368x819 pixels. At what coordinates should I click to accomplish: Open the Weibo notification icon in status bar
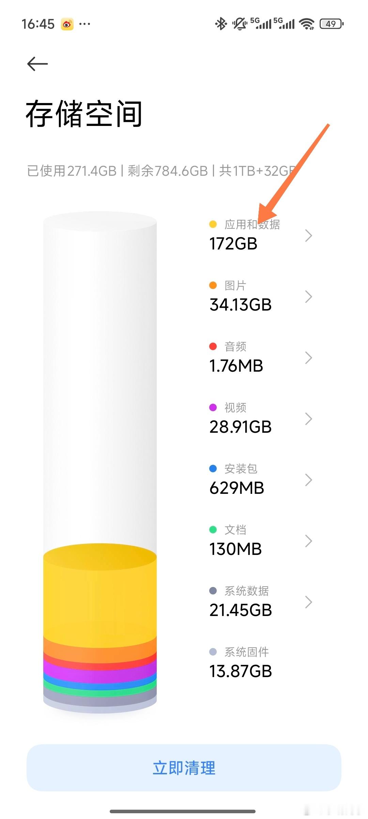67,24
